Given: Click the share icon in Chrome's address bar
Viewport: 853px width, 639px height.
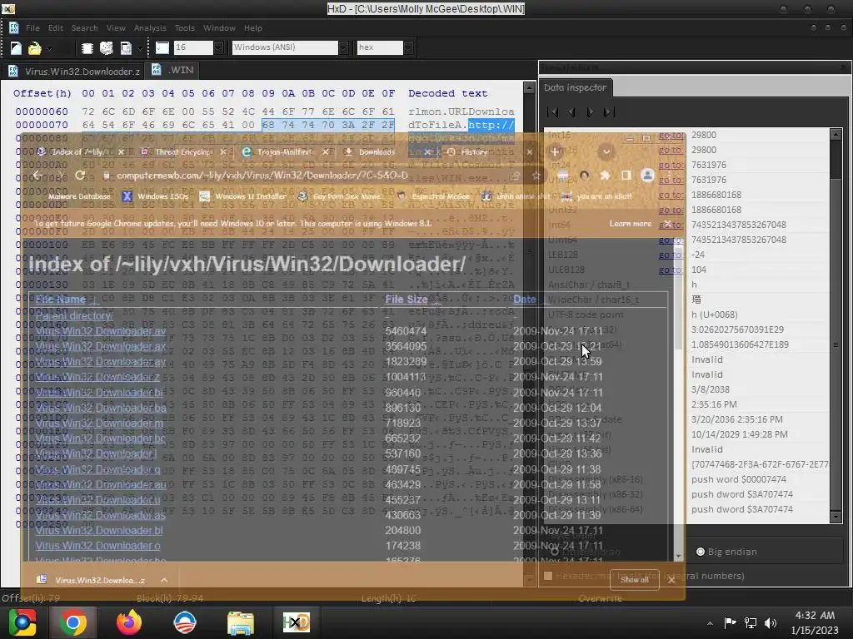Looking at the screenshot, I should point(514,176).
